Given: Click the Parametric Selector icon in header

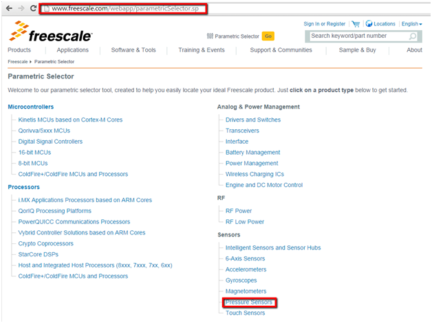Looking at the screenshot, I should (209, 36).
